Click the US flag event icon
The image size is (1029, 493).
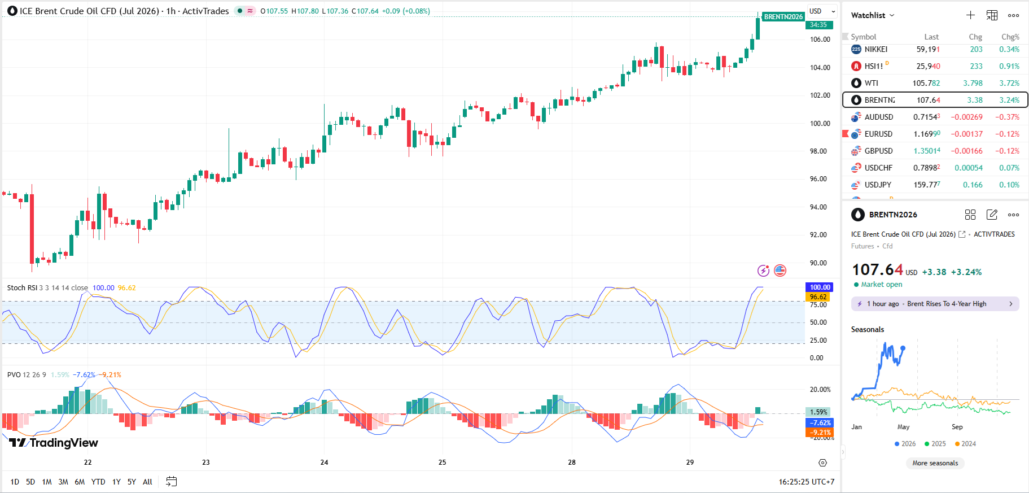pos(780,271)
